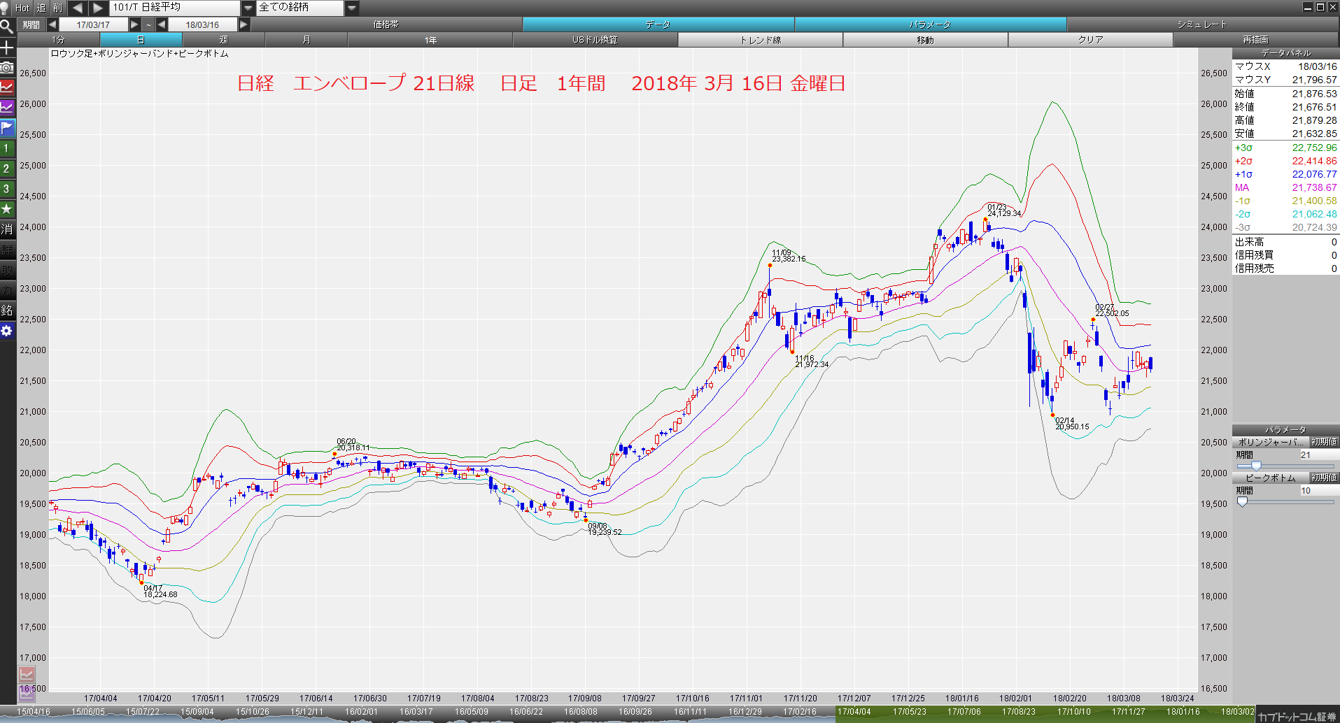Click the 全ての銘柄 combo box
This screenshot has height=723, width=1340.
[x=301, y=8]
